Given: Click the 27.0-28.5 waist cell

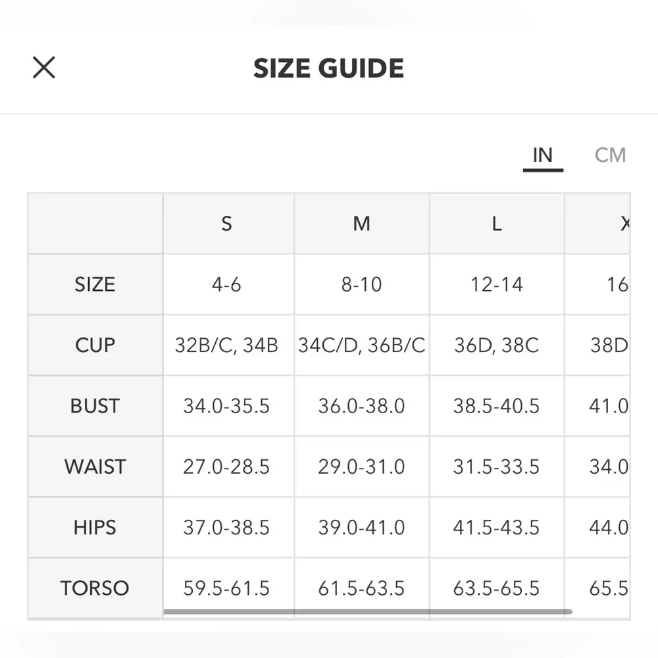Looking at the screenshot, I should (x=226, y=467).
